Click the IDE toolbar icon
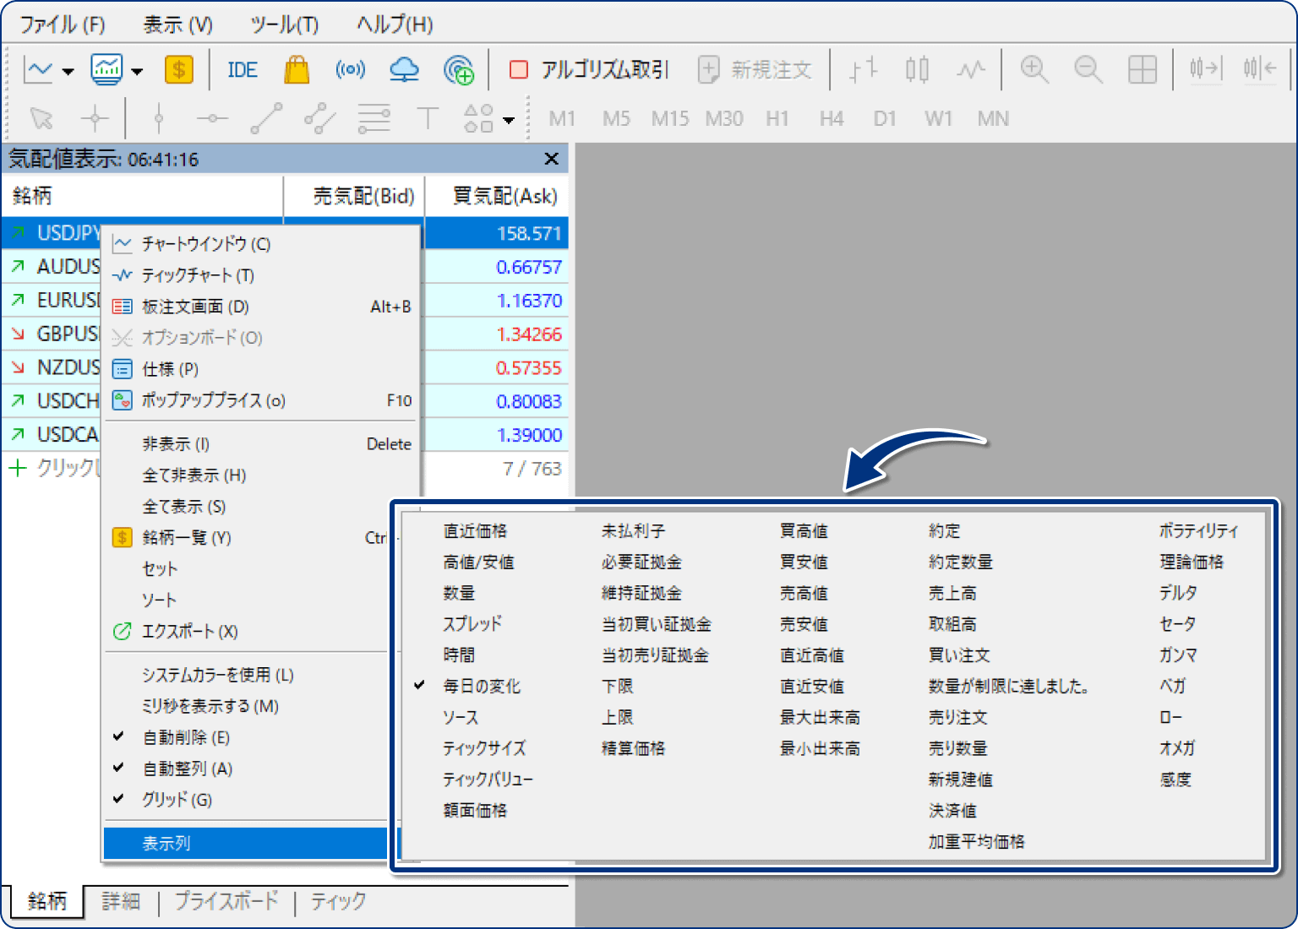Viewport: 1298px width, 929px height. pyautogui.click(x=243, y=70)
